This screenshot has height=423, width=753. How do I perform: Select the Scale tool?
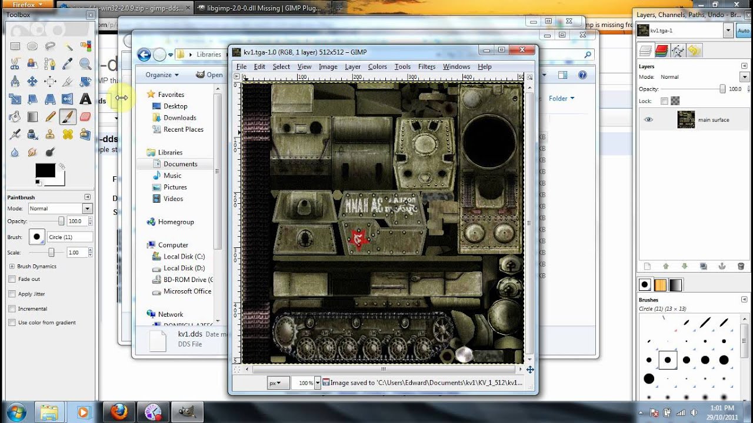[15, 99]
